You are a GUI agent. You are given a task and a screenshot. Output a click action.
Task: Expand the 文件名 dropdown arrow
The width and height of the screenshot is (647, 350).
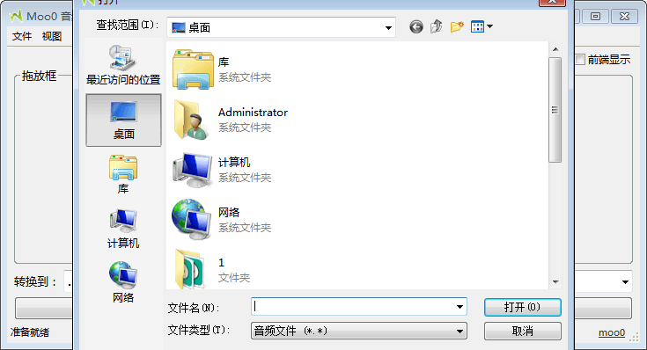tap(460, 307)
